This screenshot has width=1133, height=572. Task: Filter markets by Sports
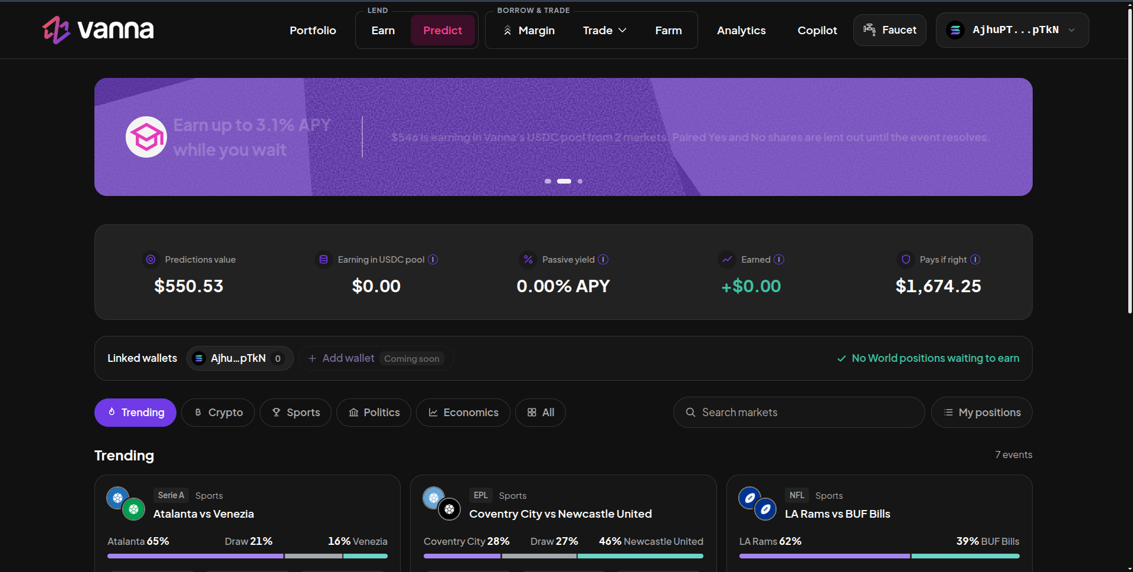coord(296,413)
